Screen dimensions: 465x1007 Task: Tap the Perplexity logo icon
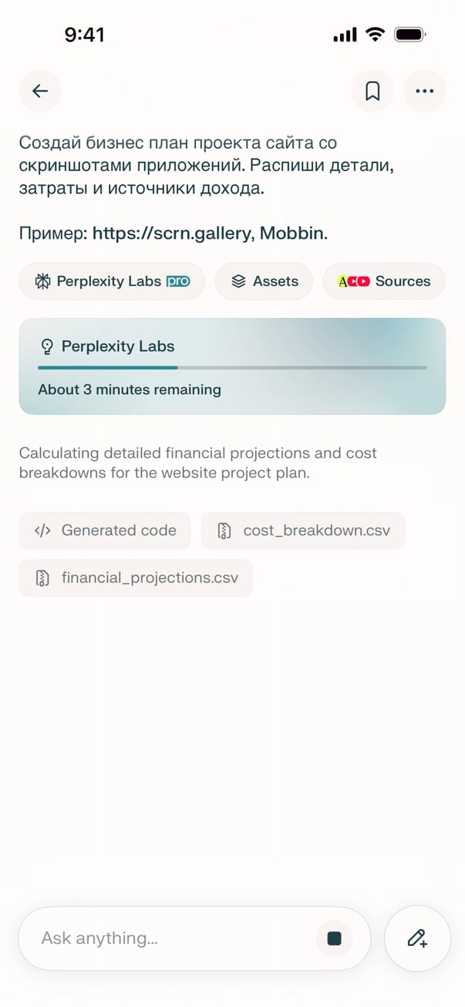click(42, 281)
